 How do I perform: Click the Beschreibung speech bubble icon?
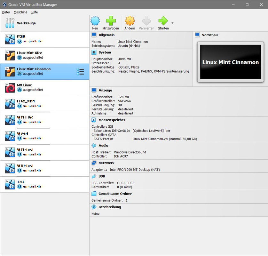pos(94,207)
